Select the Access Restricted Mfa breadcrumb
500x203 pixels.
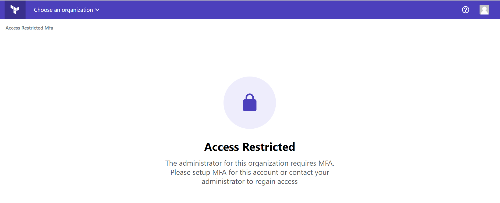click(29, 28)
